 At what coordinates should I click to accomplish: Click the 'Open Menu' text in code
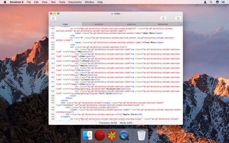149,33
